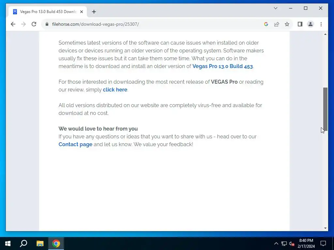
Task: Minimize the Chrome window
Action: coord(291,8)
